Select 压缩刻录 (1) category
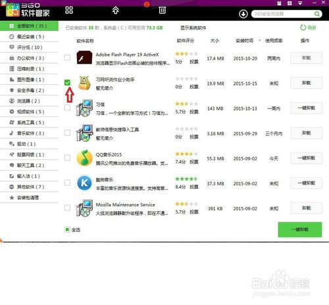Image resolution: width=329 pixels, height=305 pixels. point(29,69)
